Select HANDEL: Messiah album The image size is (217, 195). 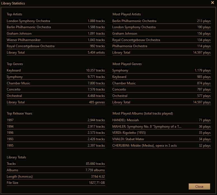pos(125,120)
